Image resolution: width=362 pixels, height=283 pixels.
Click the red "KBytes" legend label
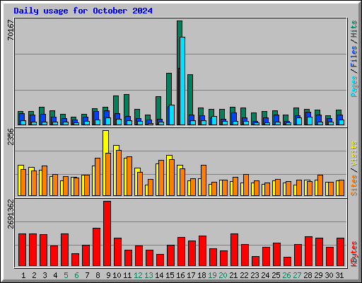click(x=354, y=254)
